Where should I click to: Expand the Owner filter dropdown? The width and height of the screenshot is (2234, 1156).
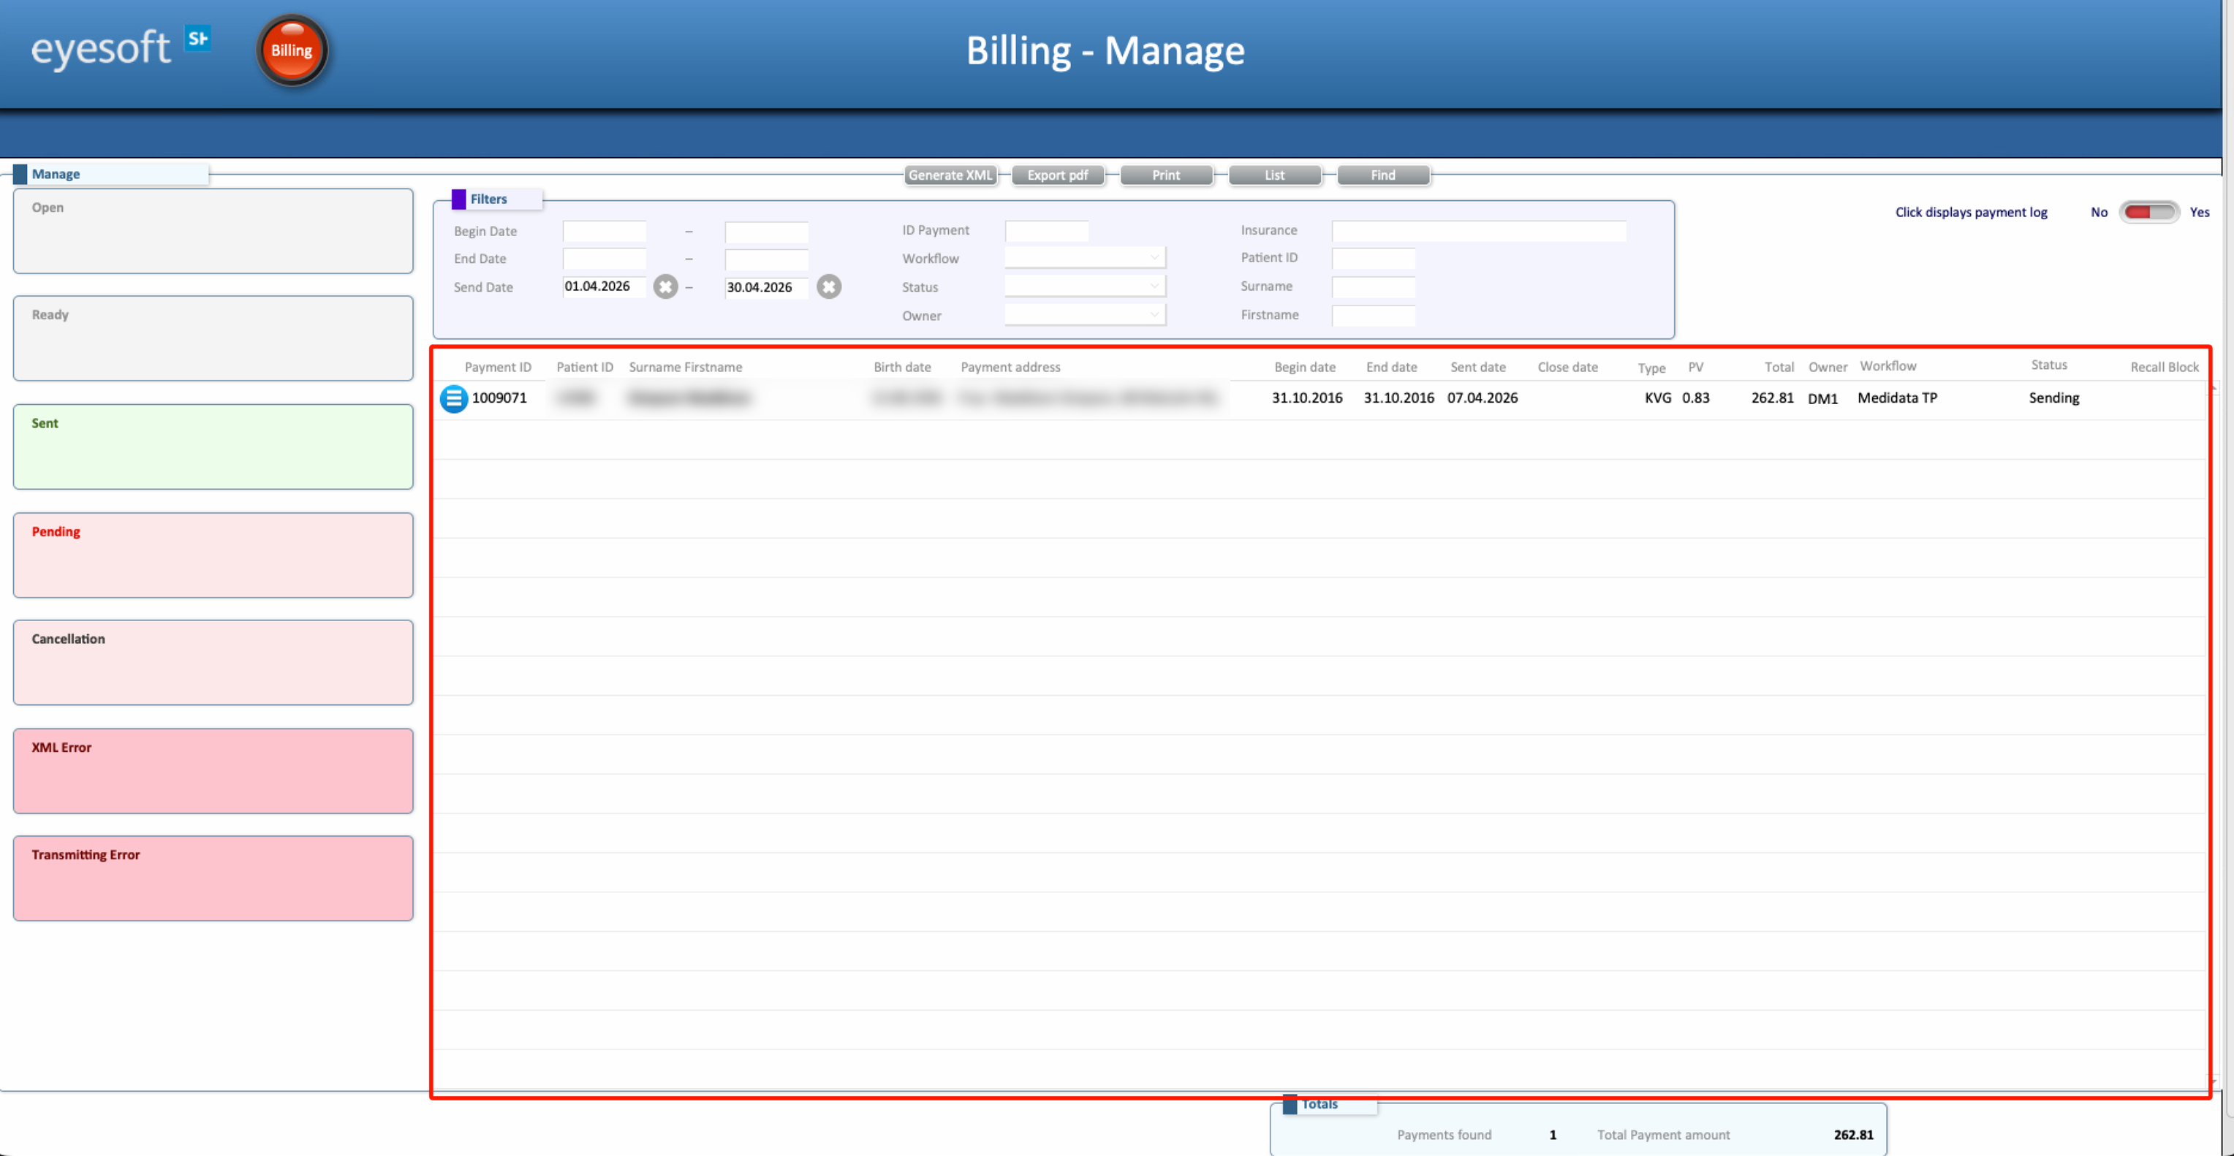point(1085,314)
